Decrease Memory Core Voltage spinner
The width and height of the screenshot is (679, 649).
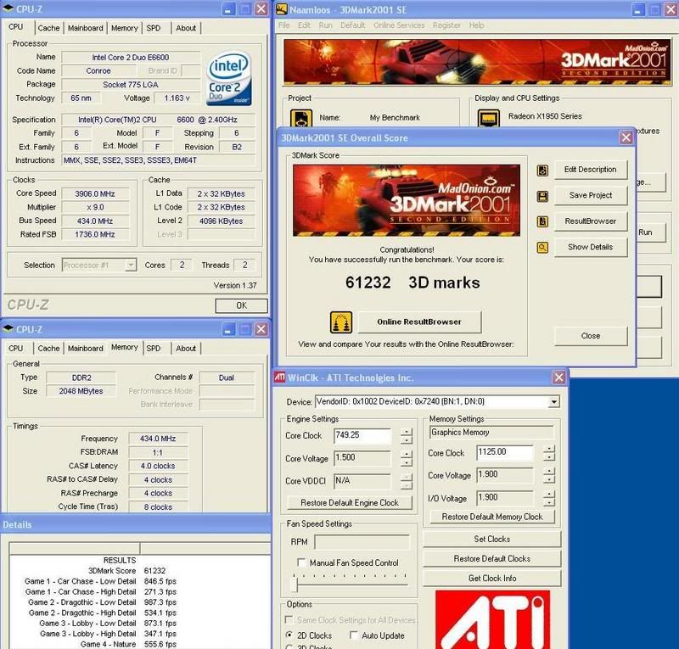(548, 479)
